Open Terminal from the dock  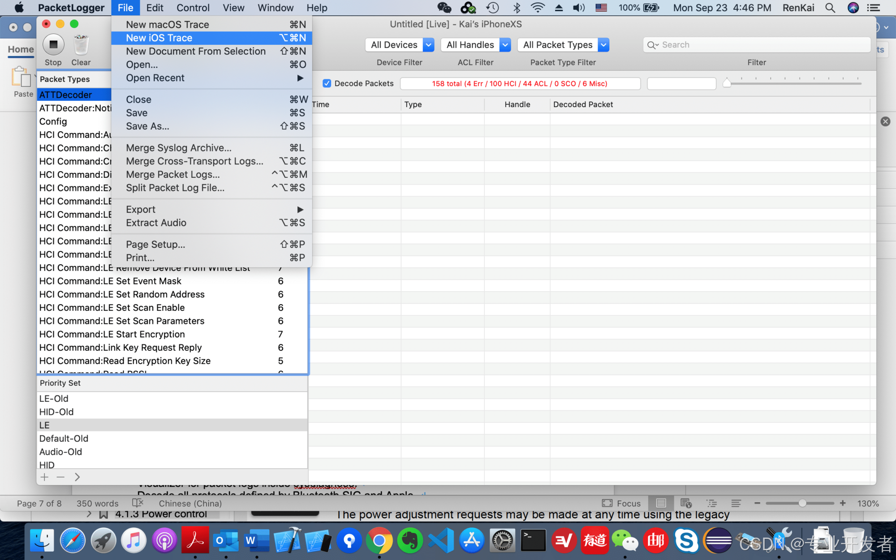(533, 541)
